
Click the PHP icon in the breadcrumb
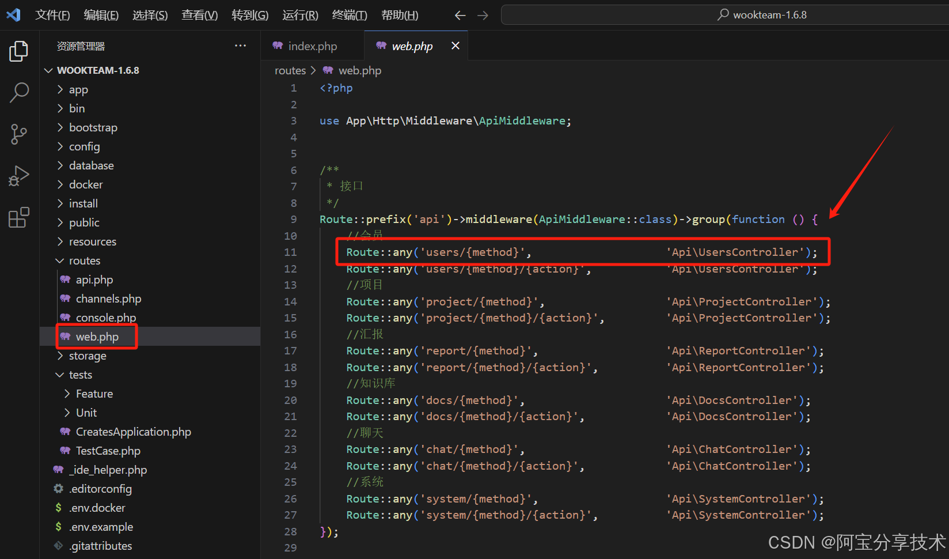(x=328, y=70)
